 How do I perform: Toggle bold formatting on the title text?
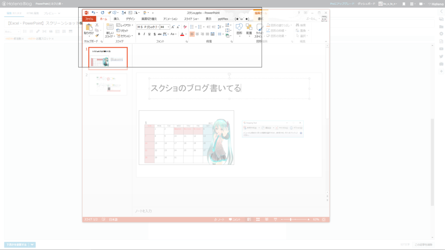[139, 34]
